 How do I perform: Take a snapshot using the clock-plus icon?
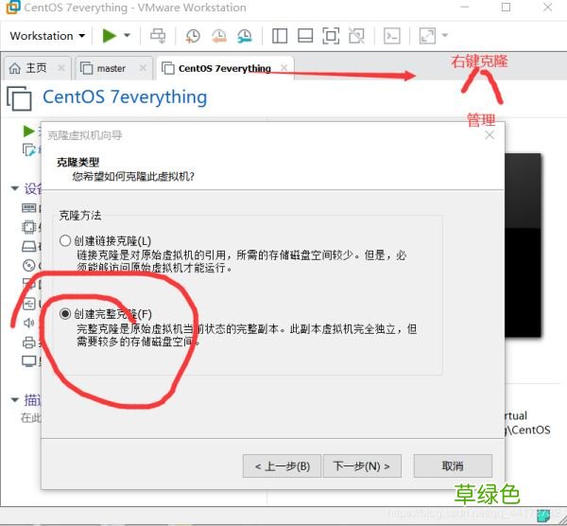click(x=193, y=36)
